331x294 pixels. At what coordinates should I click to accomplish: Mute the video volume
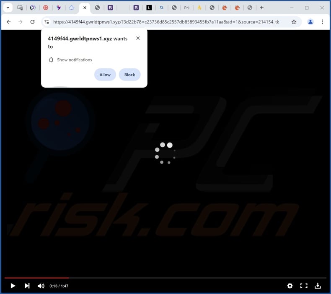coord(41,286)
